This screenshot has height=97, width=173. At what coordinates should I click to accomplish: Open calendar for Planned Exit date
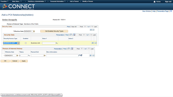coord(45,56)
